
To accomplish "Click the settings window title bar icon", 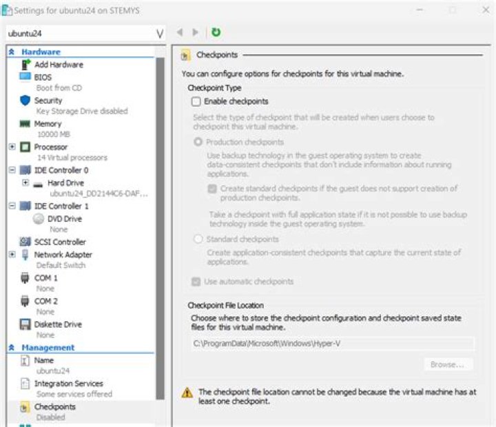I will (7, 10).
